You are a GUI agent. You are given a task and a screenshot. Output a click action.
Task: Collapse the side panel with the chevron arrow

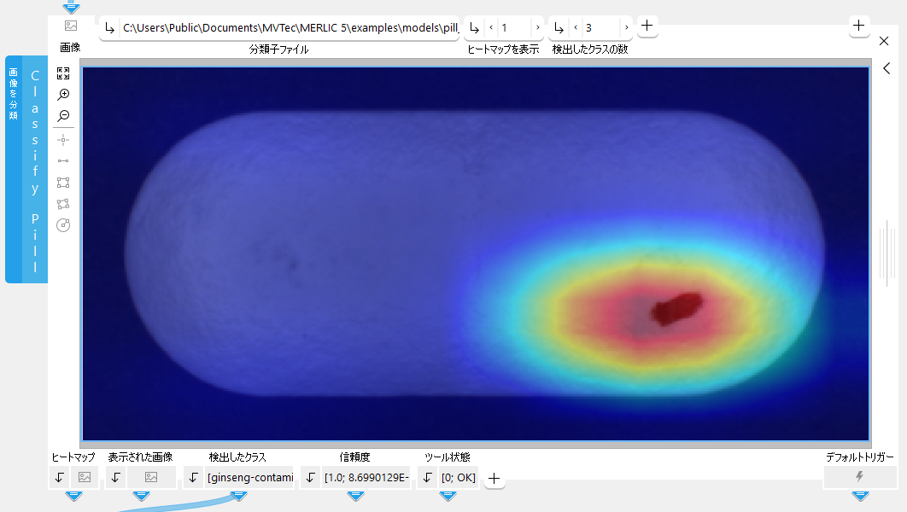887,69
